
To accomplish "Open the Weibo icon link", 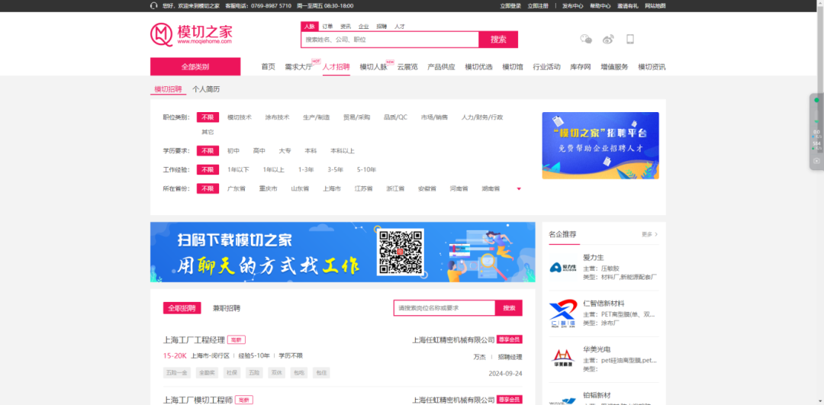I will click(x=608, y=39).
